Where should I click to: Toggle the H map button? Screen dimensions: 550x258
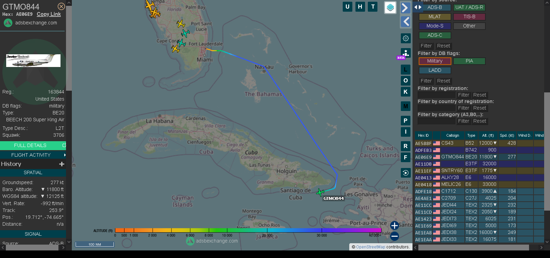[360, 7]
